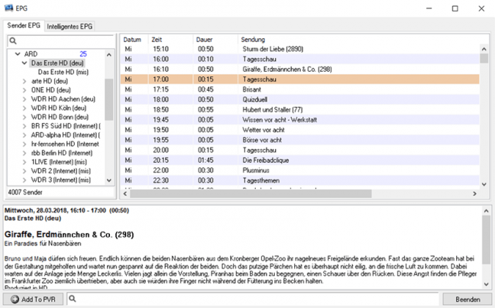Expand the arte HD (deu) node
The image size is (495, 308).
[x=24, y=81]
